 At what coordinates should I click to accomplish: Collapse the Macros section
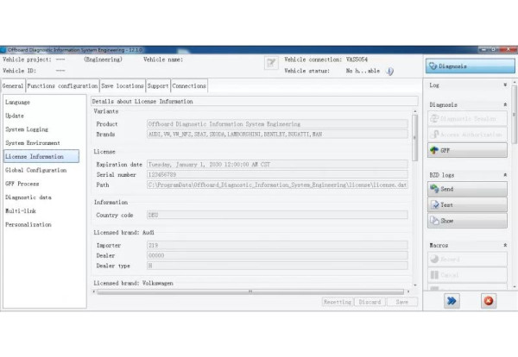pos(505,246)
